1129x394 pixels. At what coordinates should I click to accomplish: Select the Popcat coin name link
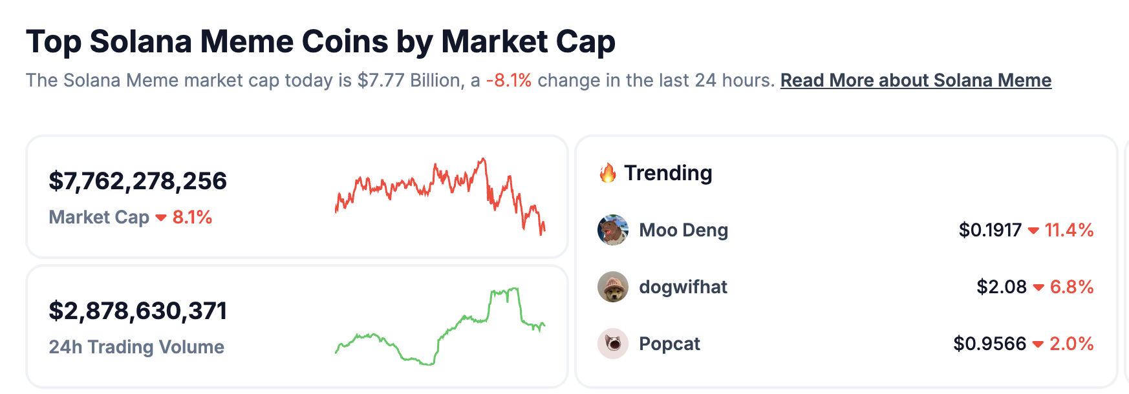pyautogui.click(x=669, y=344)
